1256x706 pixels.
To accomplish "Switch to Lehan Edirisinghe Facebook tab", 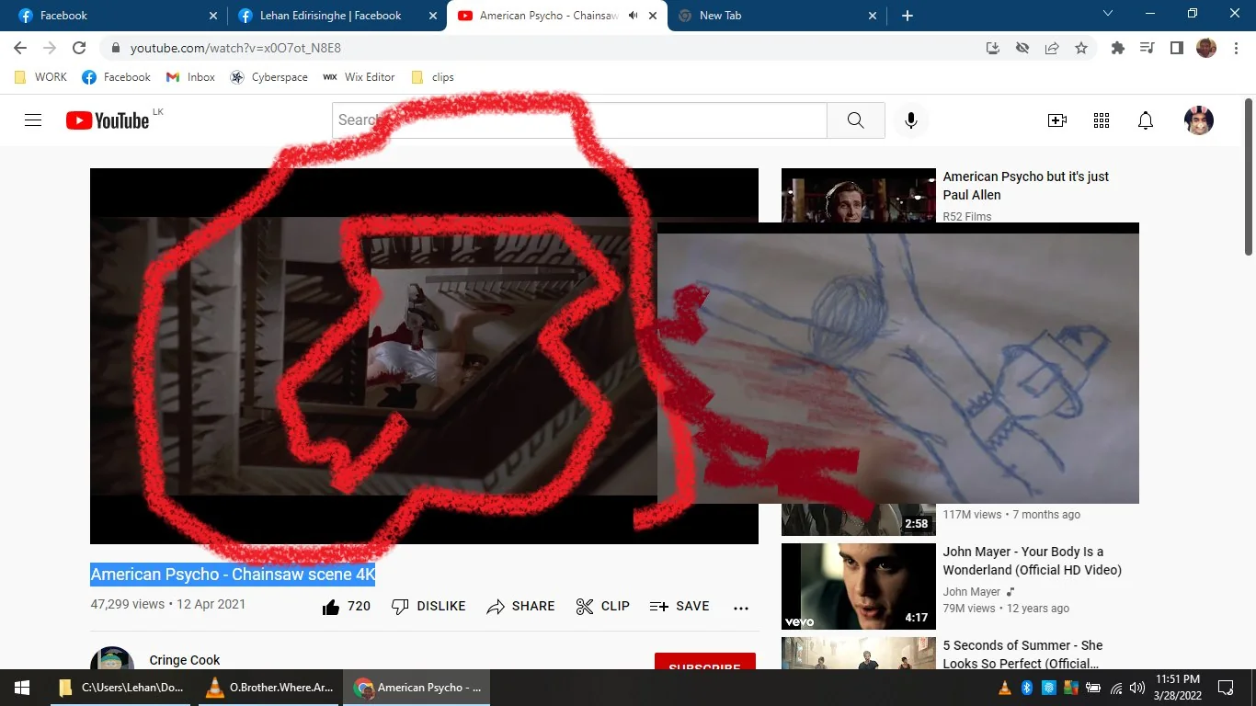I will [x=337, y=16].
